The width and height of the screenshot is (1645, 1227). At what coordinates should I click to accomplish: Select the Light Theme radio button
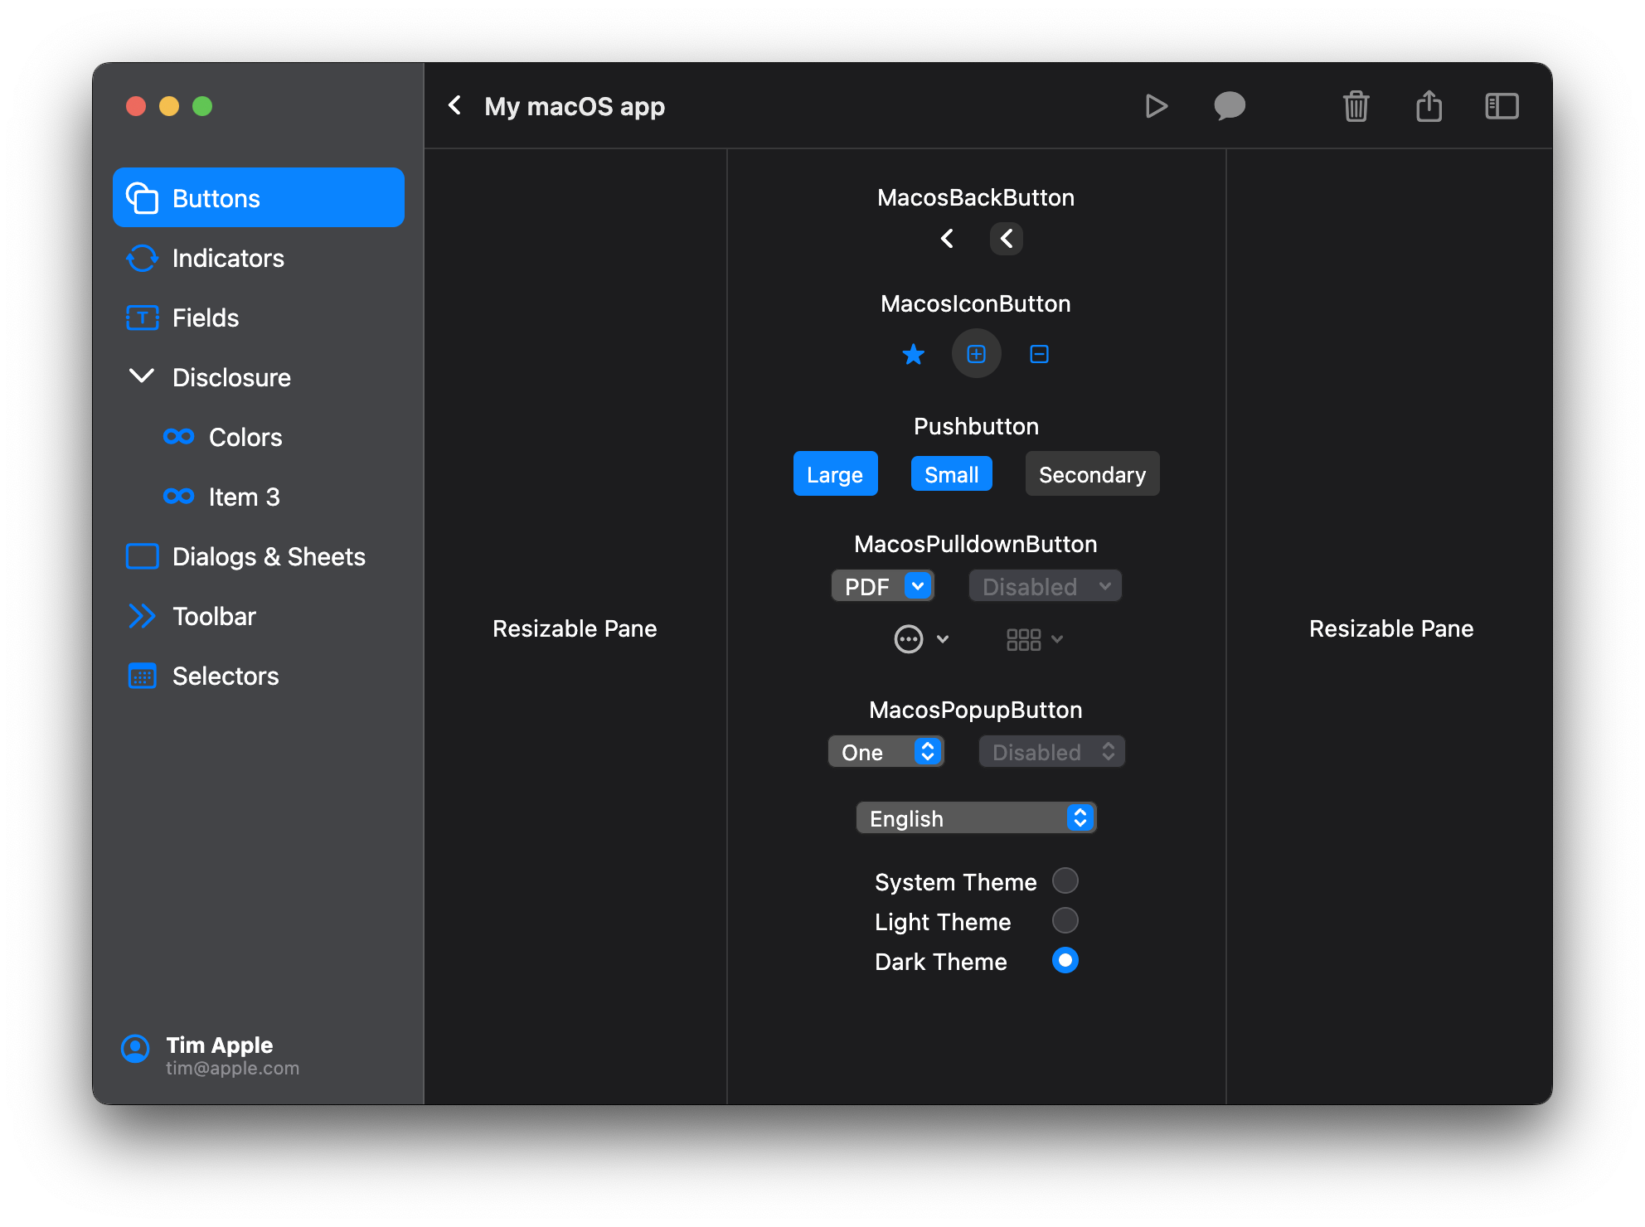1065,920
